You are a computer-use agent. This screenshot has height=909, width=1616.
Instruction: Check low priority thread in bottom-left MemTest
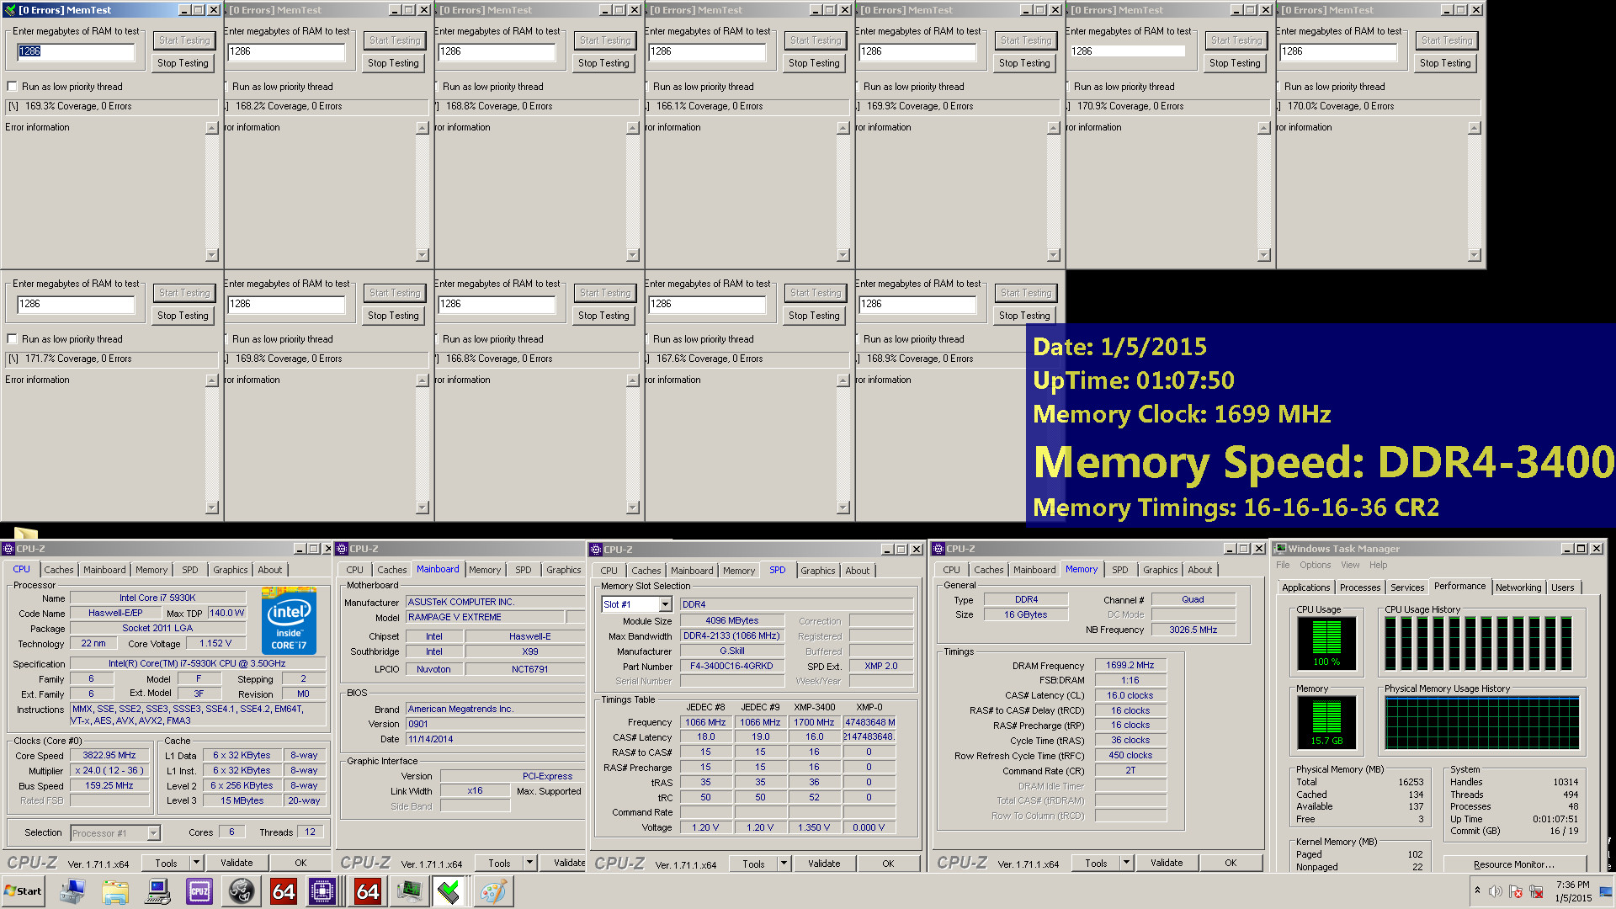click(x=13, y=339)
